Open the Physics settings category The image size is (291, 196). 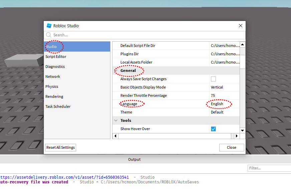pos(77,87)
